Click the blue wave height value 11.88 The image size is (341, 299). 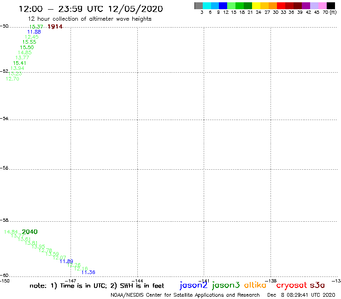(34, 32)
